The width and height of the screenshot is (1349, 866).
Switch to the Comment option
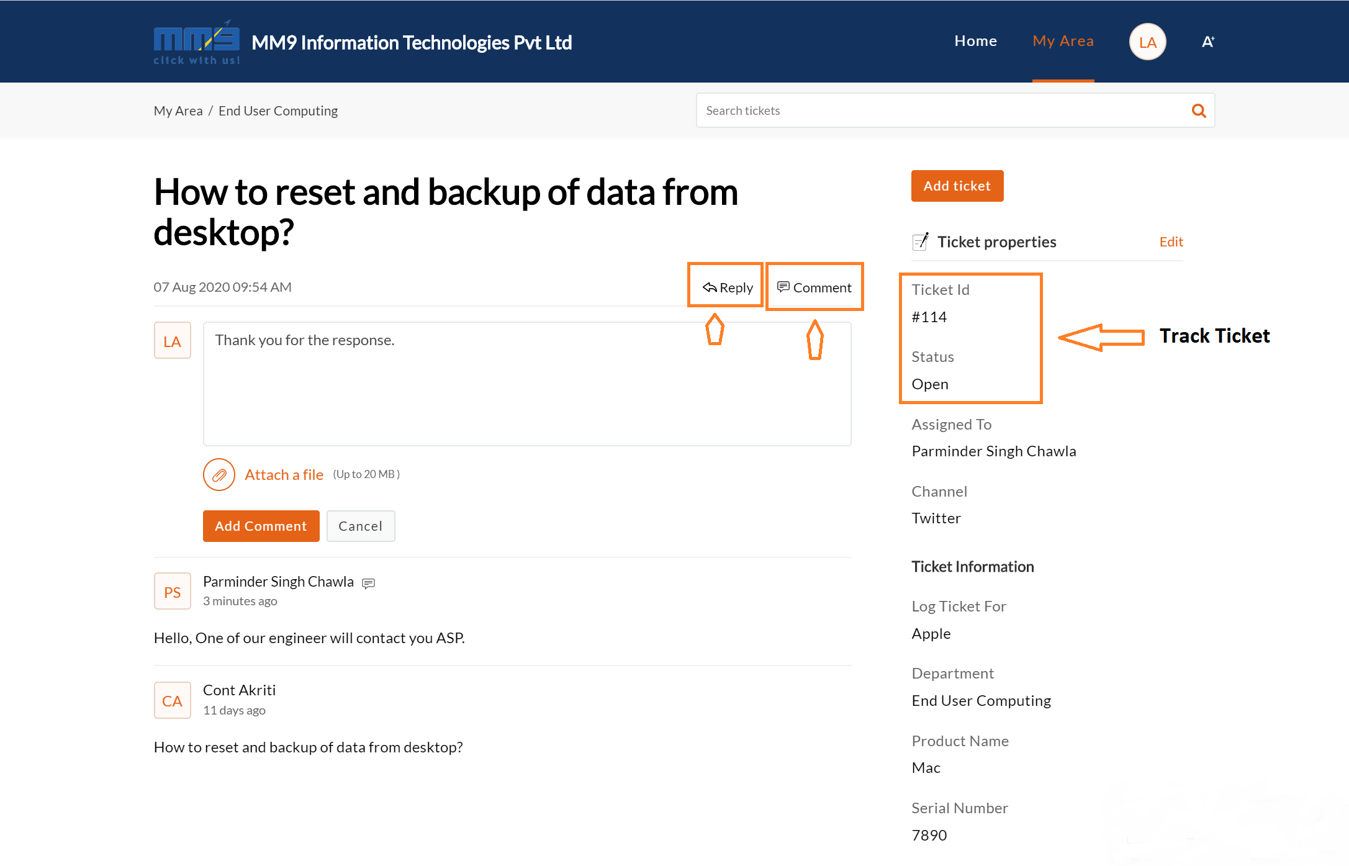point(814,287)
